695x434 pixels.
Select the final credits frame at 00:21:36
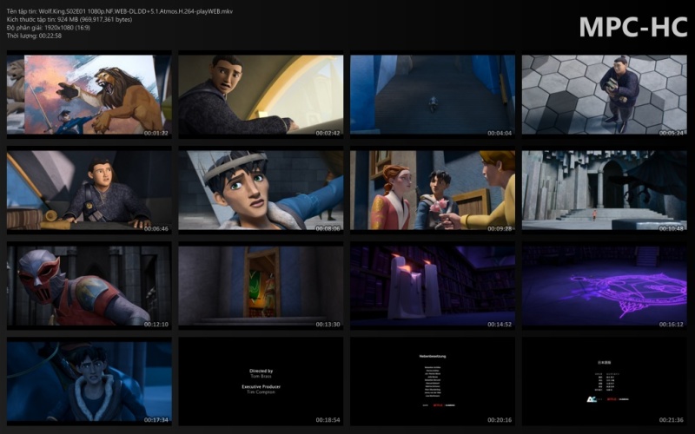(604, 381)
